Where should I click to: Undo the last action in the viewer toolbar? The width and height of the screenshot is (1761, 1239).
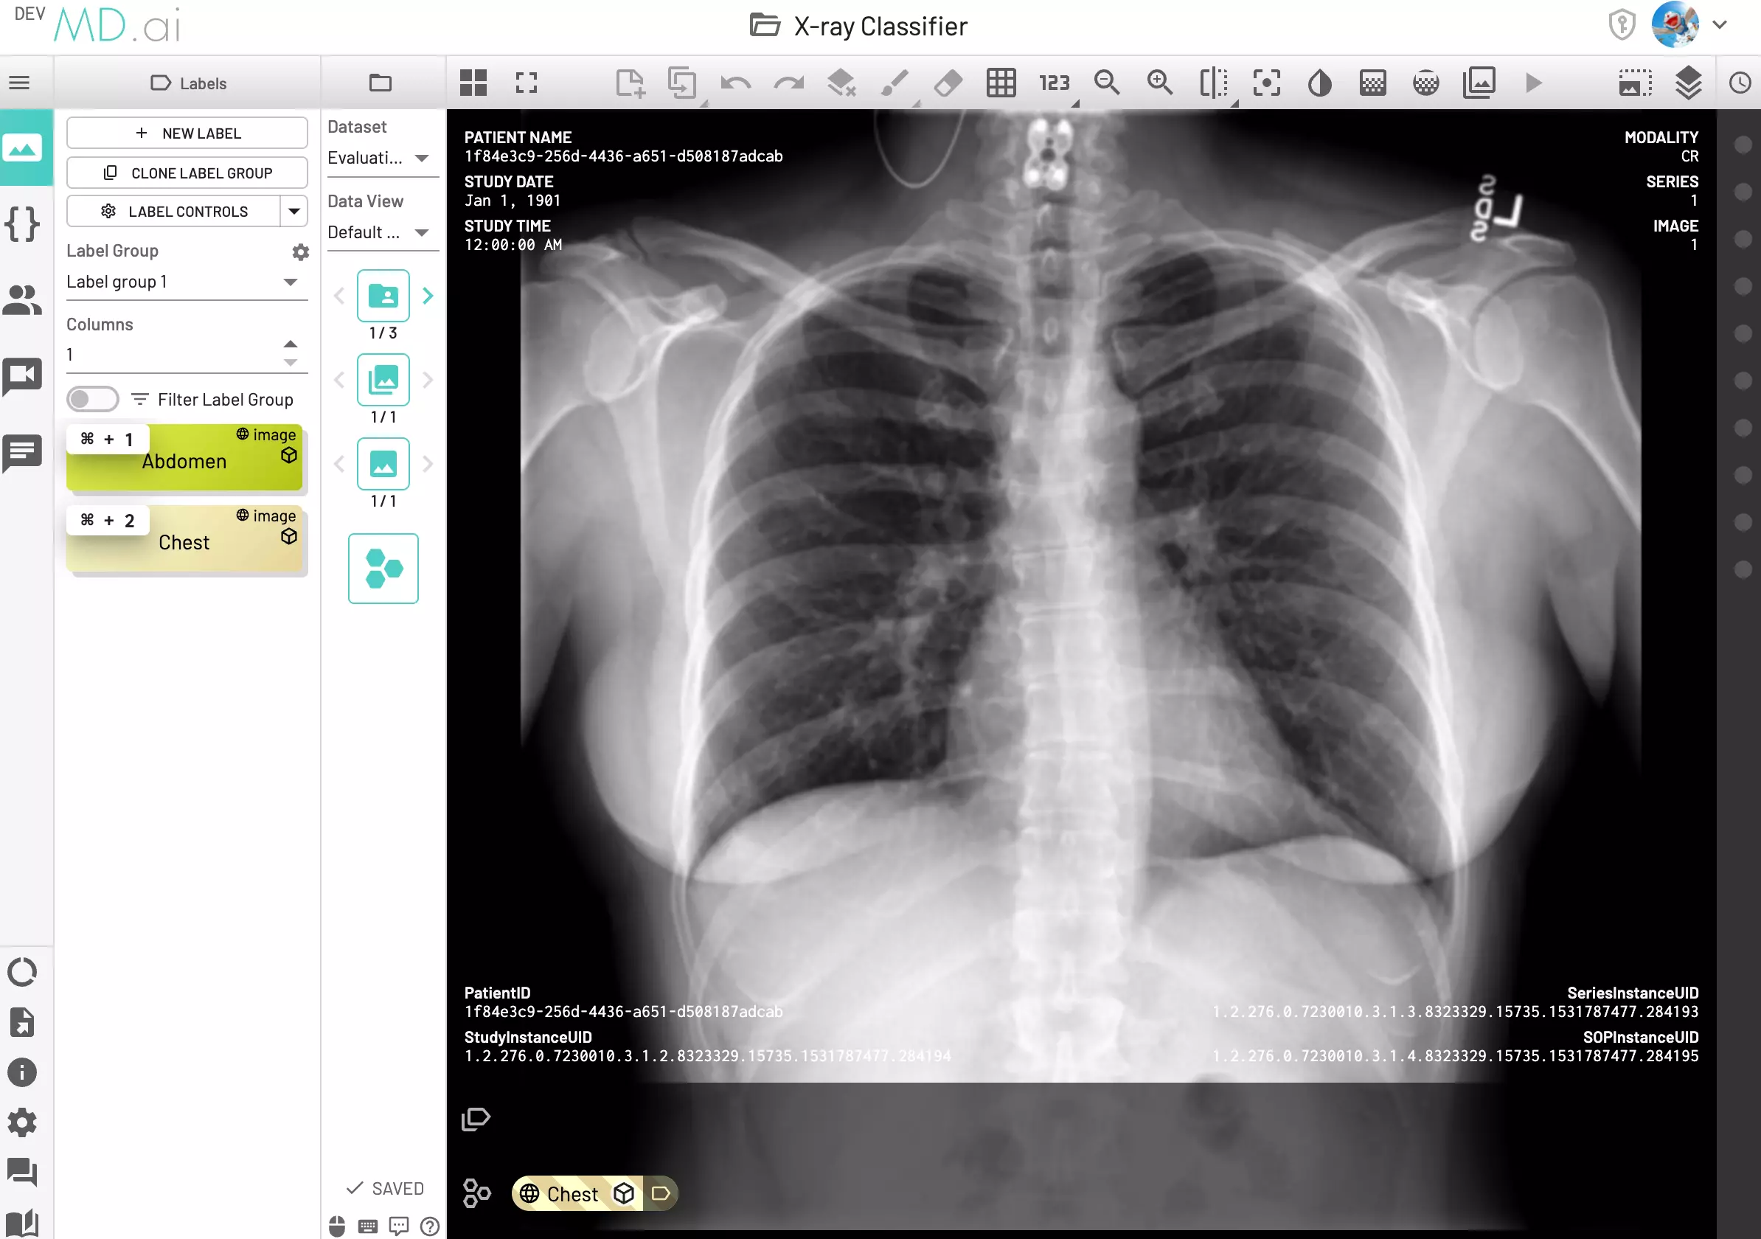point(734,83)
